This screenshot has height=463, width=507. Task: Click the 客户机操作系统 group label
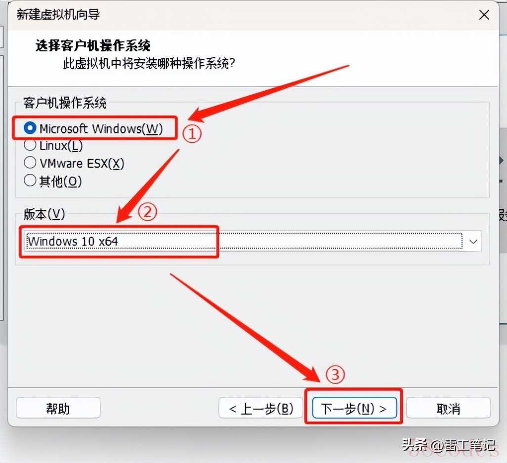coord(65,103)
